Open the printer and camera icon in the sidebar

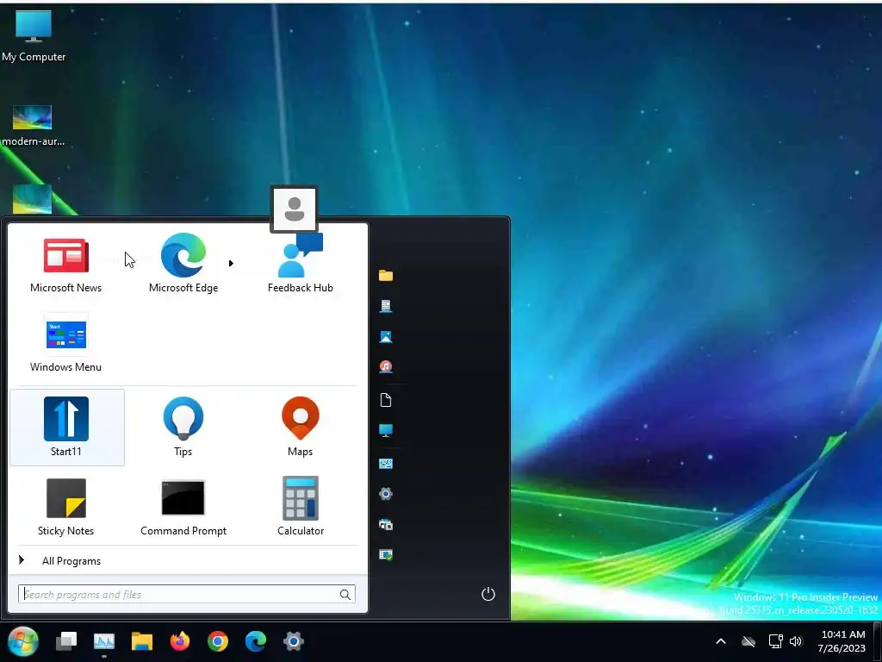(x=386, y=525)
